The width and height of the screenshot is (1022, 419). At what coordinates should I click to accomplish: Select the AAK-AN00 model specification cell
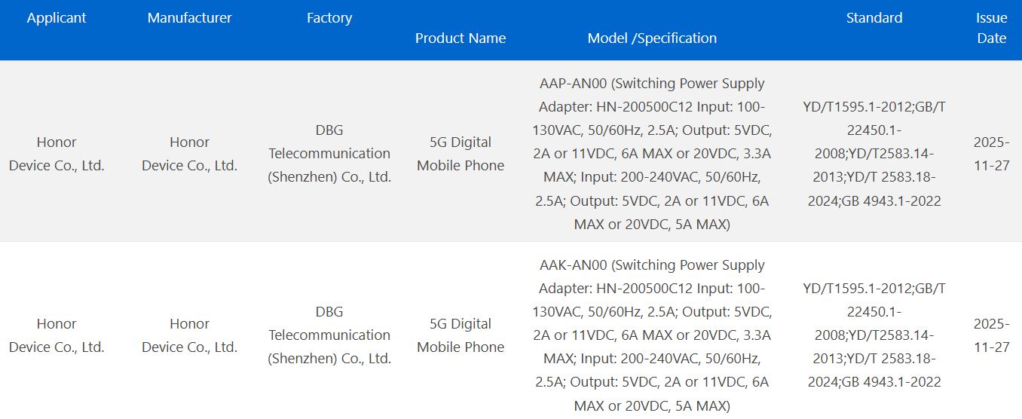coord(652,335)
